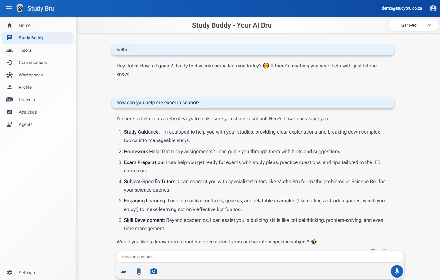Click the hamburger menu icon
Screen dimensions: 440x280
tap(9, 8)
